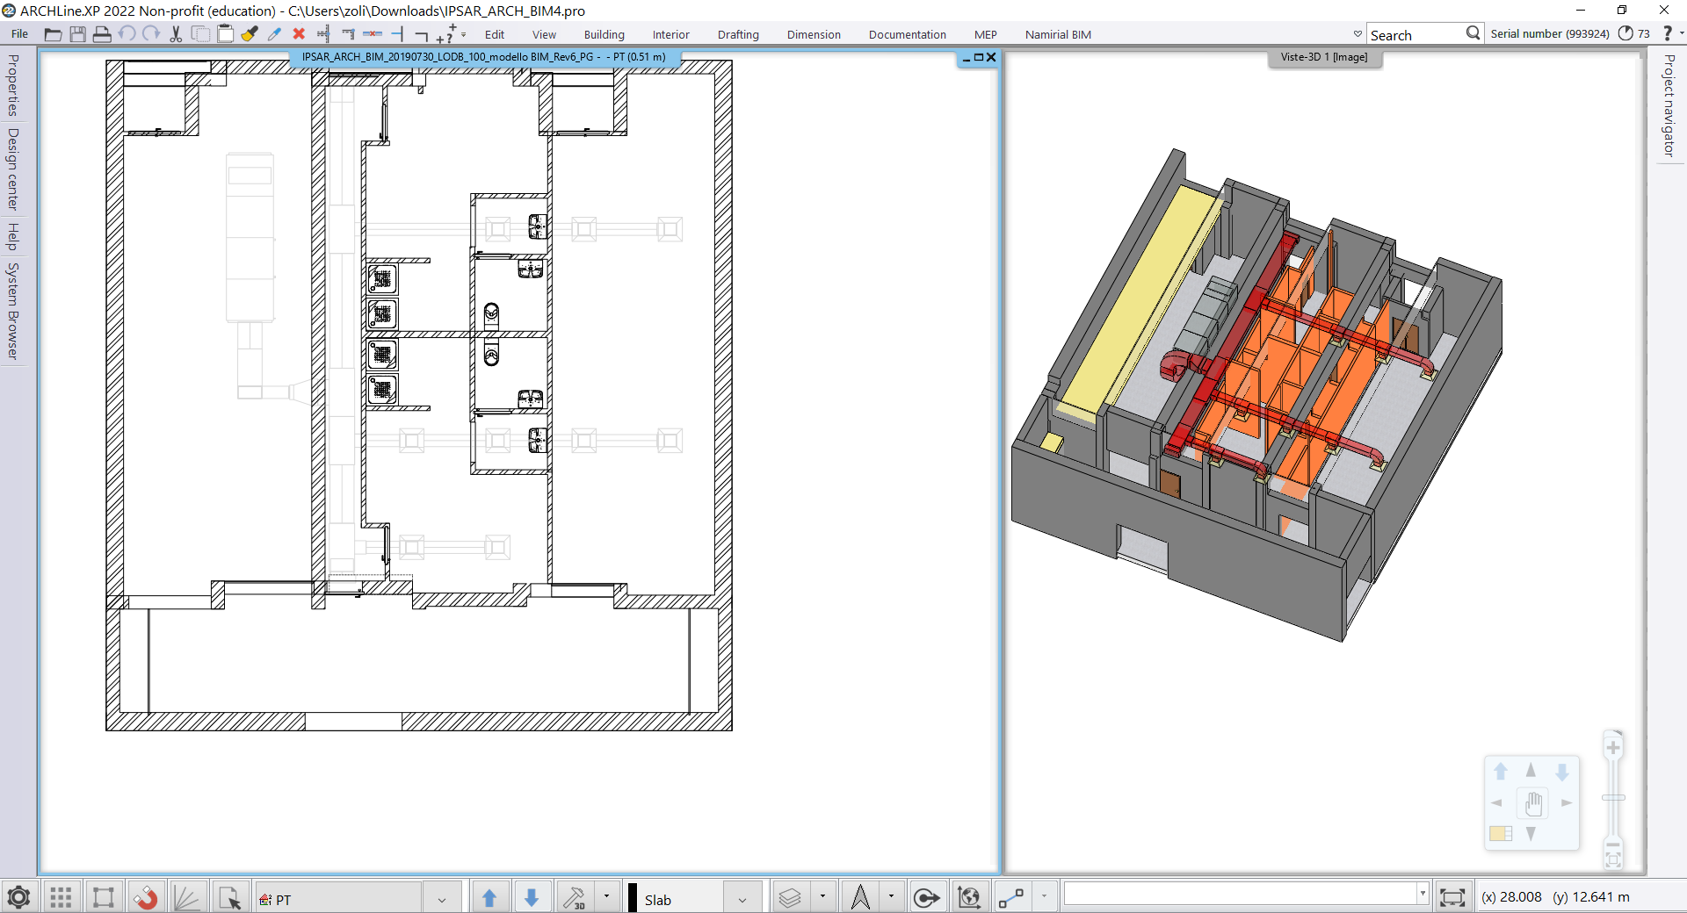
Task: Open the Project navigator side panel
Action: tap(1669, 105)
